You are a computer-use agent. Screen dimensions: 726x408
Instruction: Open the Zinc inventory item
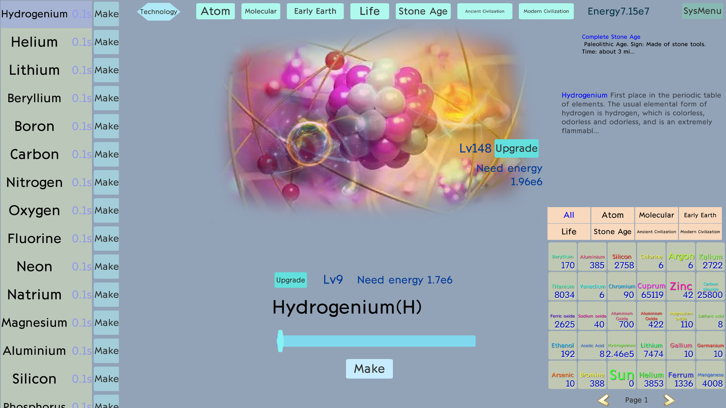tap(681, 286)
